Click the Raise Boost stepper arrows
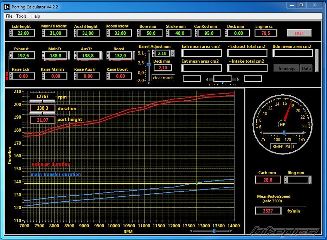The width and height of the screenshot is (327, 240). tap(108, 76)
